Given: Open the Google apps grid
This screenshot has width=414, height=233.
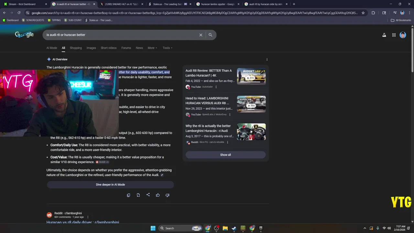Looking at the screenshot, I should pos(394,35).
